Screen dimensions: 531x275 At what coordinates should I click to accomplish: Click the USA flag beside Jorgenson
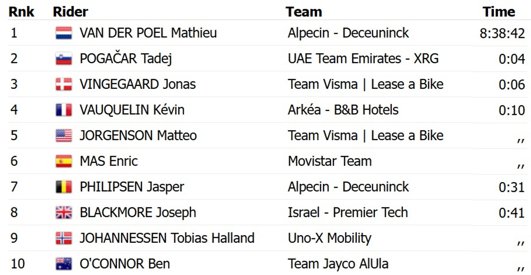pyautogui.click(x=64, y=136)
